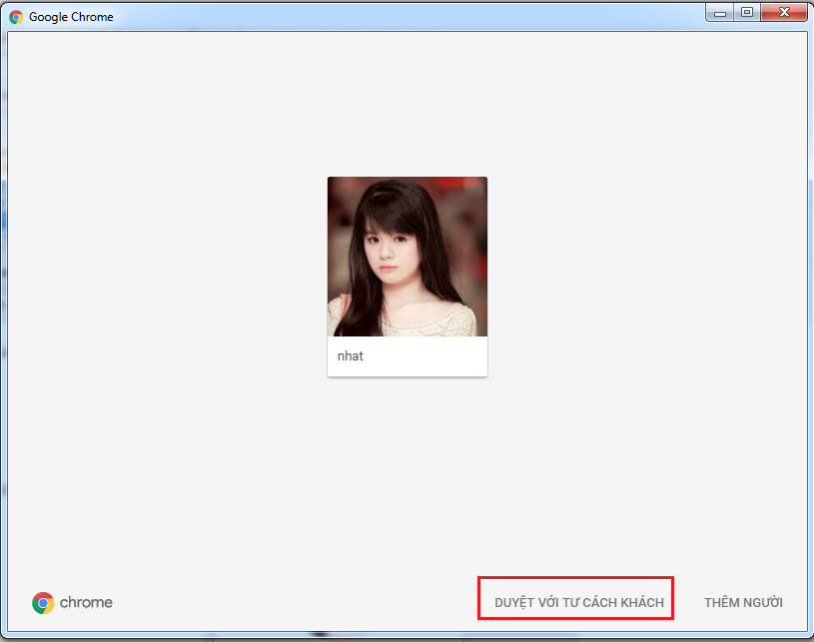Click the "chrome" wordmark text
The image size is (814, 642).
point(86,603)
